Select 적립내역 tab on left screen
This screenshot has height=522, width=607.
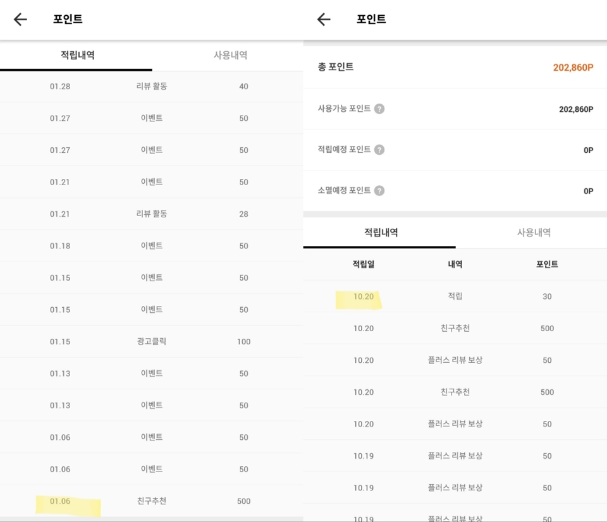click(77, 56)
